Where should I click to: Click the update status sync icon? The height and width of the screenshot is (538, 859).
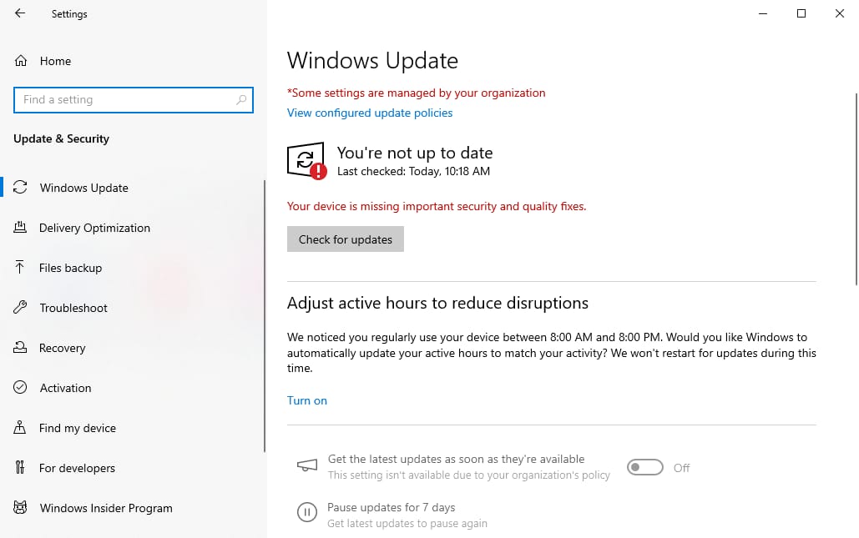(x=306, y=160)
